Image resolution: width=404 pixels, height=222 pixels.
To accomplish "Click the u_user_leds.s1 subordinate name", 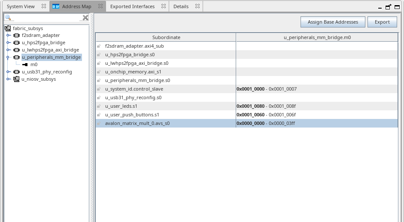I will [121, 106].
